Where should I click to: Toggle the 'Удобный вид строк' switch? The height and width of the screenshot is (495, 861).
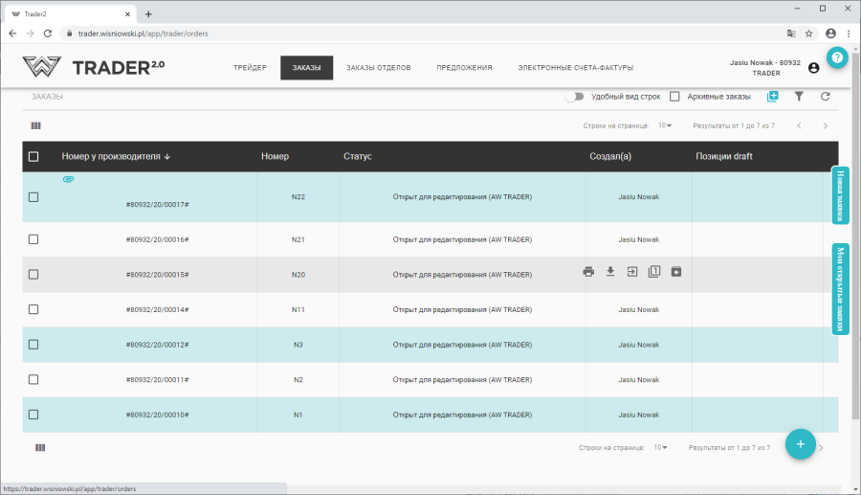pos(574,97)
